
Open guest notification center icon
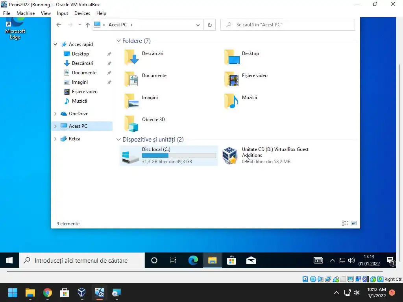(x=390, y=261)
